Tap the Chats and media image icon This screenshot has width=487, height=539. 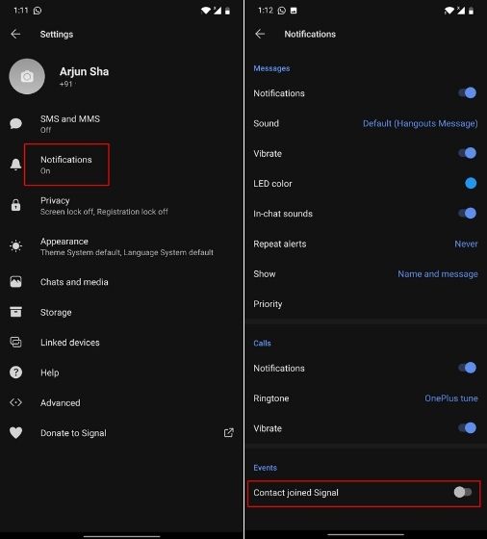pos(15,282)
